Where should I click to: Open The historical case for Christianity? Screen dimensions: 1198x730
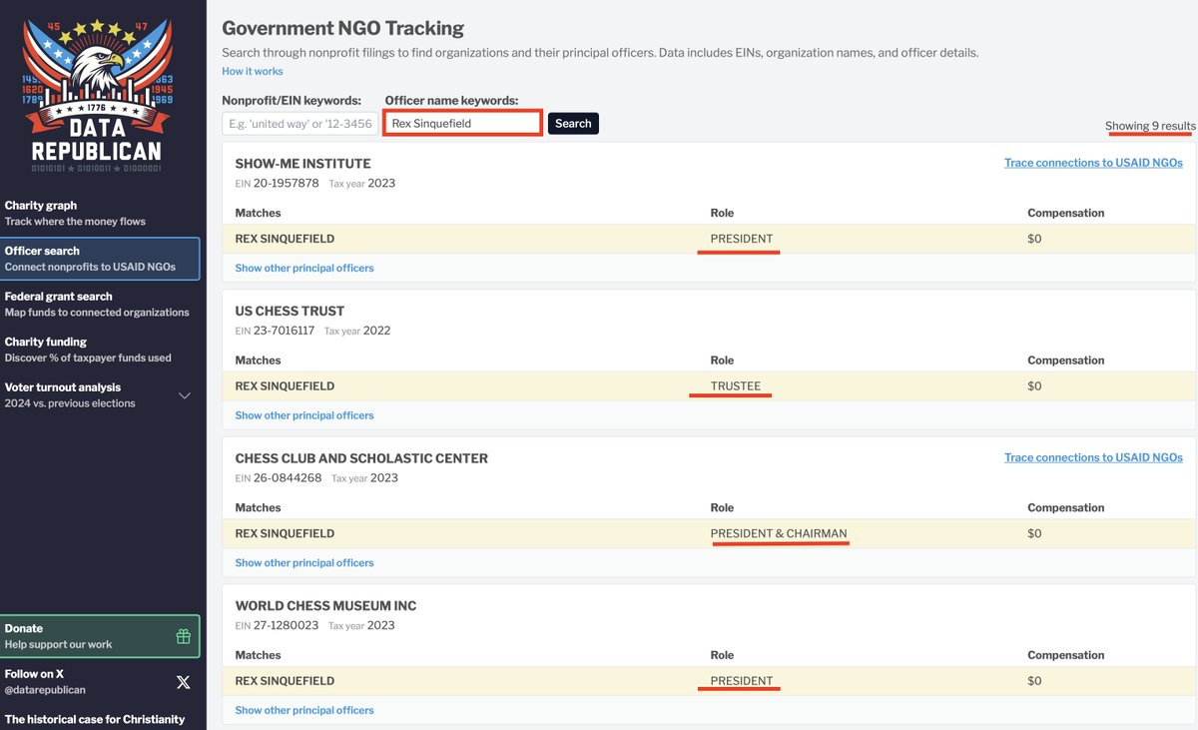(95, 719)
